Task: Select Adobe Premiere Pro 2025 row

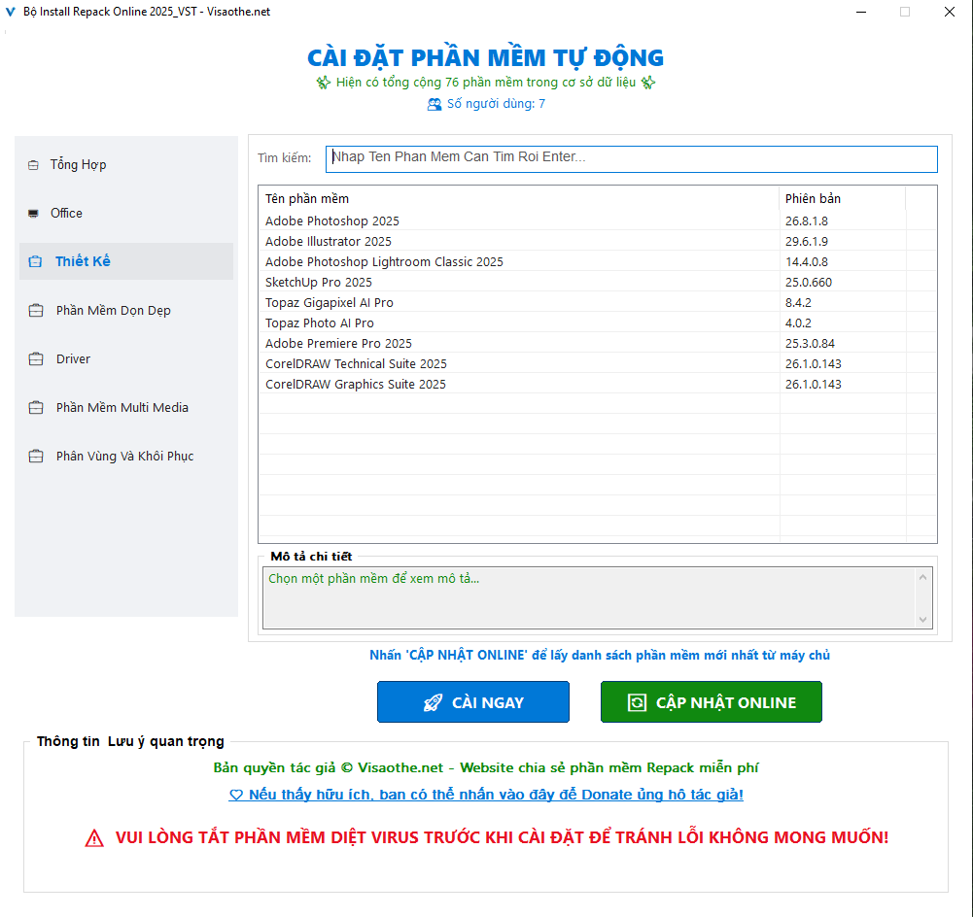Action: tap(597, 344)
